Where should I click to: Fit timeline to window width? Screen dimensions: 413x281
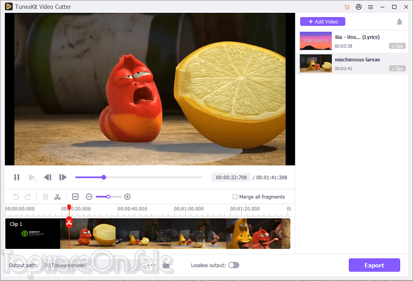(75, 196)
